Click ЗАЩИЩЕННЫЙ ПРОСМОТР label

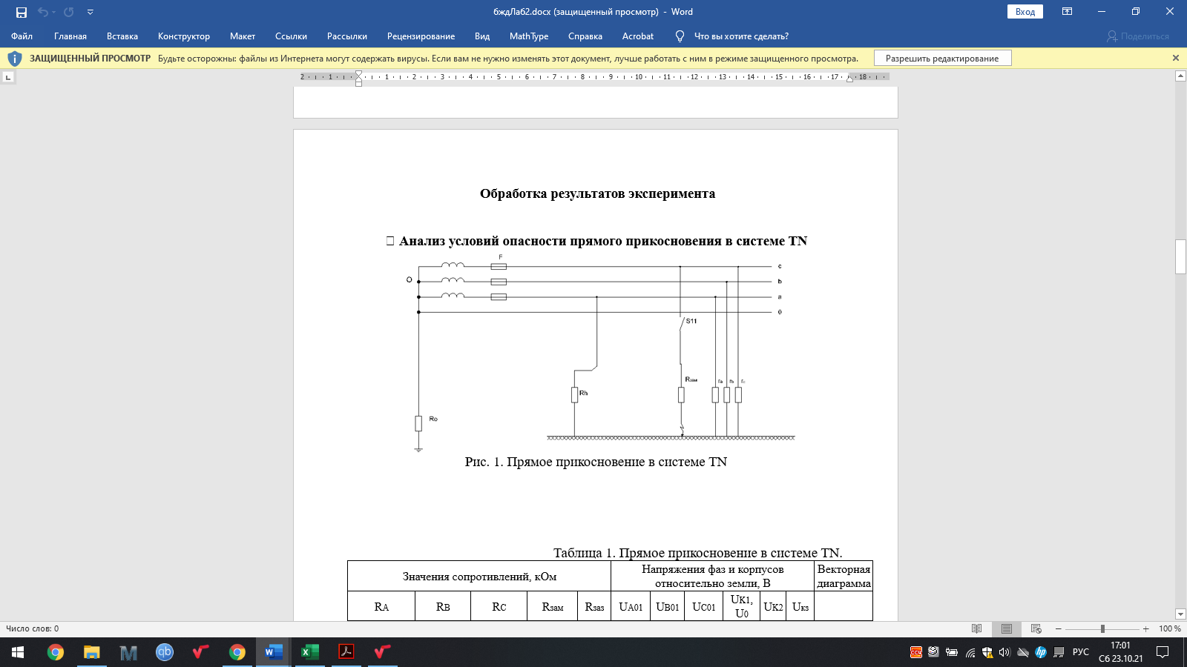[x=90, y=59]
